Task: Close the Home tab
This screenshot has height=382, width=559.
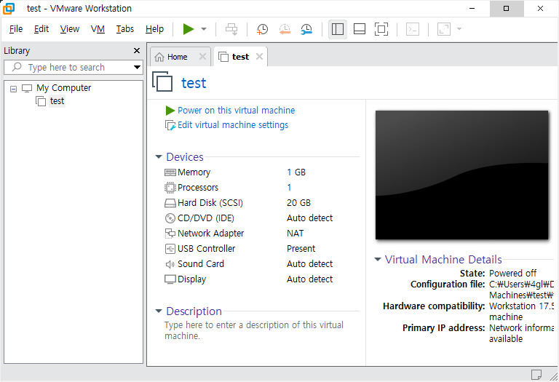Action: pos(202,56)
